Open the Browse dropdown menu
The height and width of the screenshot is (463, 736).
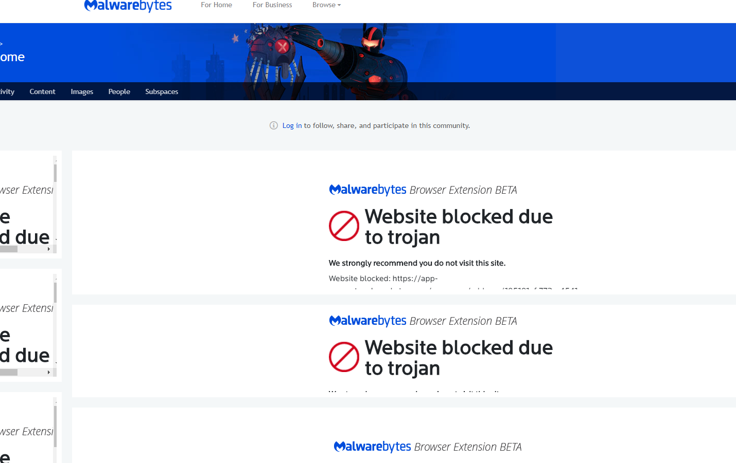pos(327,5)
